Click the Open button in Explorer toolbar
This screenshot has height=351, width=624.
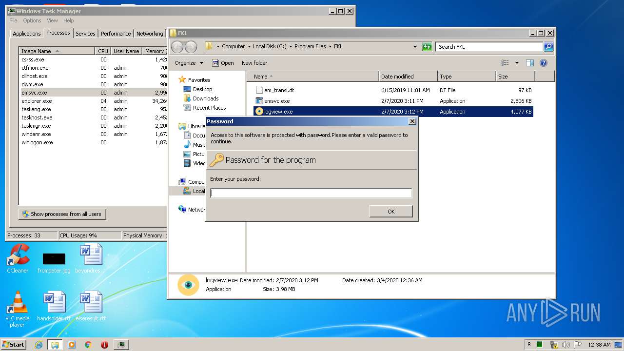coord(223,63)
